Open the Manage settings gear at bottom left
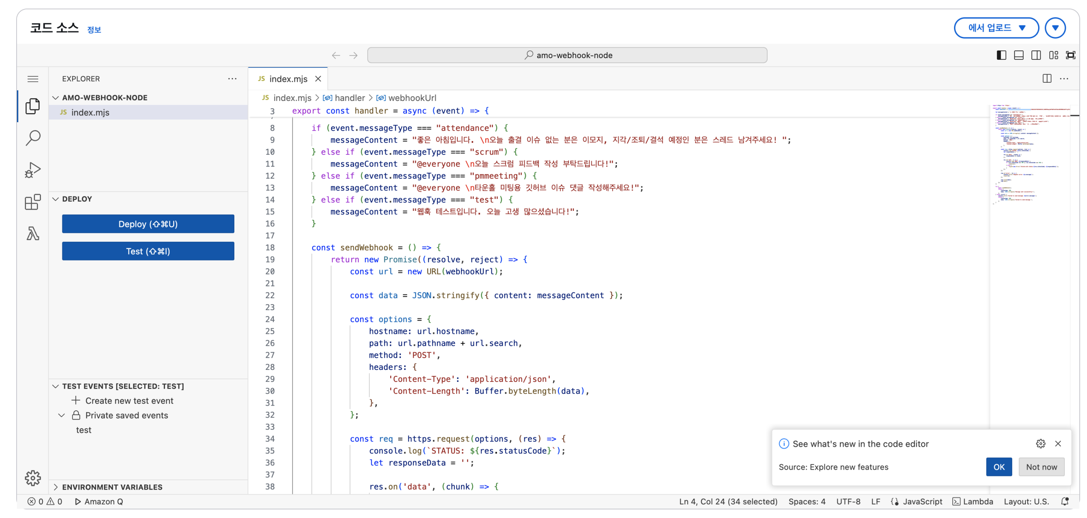This screenshot has width=1087, height=518. (33, 478)
